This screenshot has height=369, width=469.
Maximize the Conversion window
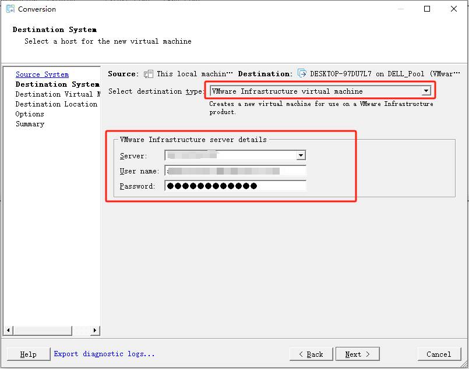pyautogui.click(x=427, y=9)
